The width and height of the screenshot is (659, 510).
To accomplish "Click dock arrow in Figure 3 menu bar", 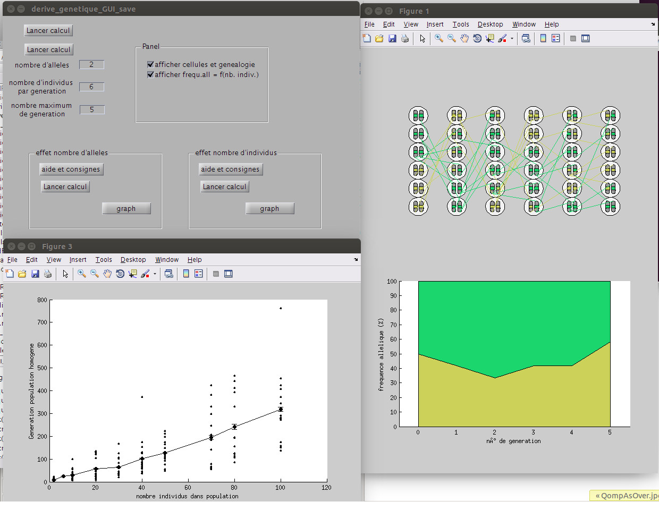I will (356, 260).
